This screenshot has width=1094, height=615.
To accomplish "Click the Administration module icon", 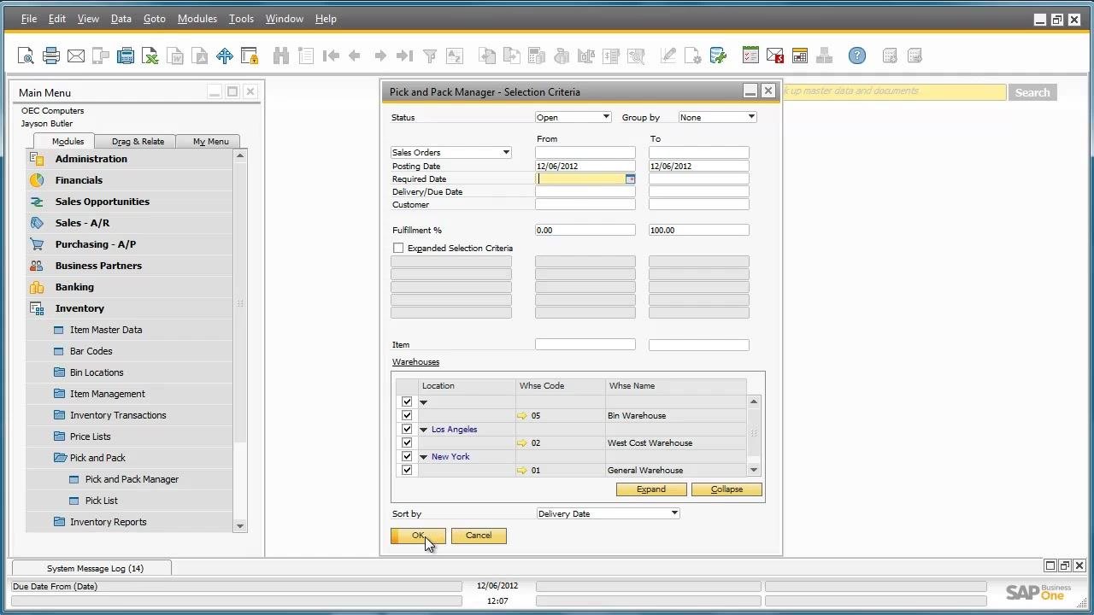I will (37, 159).
